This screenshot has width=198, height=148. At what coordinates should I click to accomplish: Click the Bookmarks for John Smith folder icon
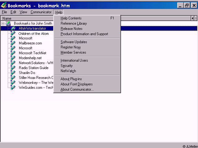[8, 23]
